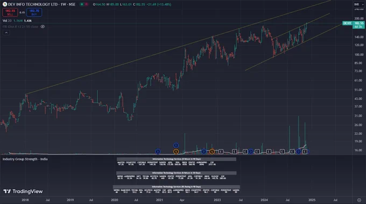Screen dimensions: 366x204
Task: Open the INR currency dropdown
Action: coord(359,4)
